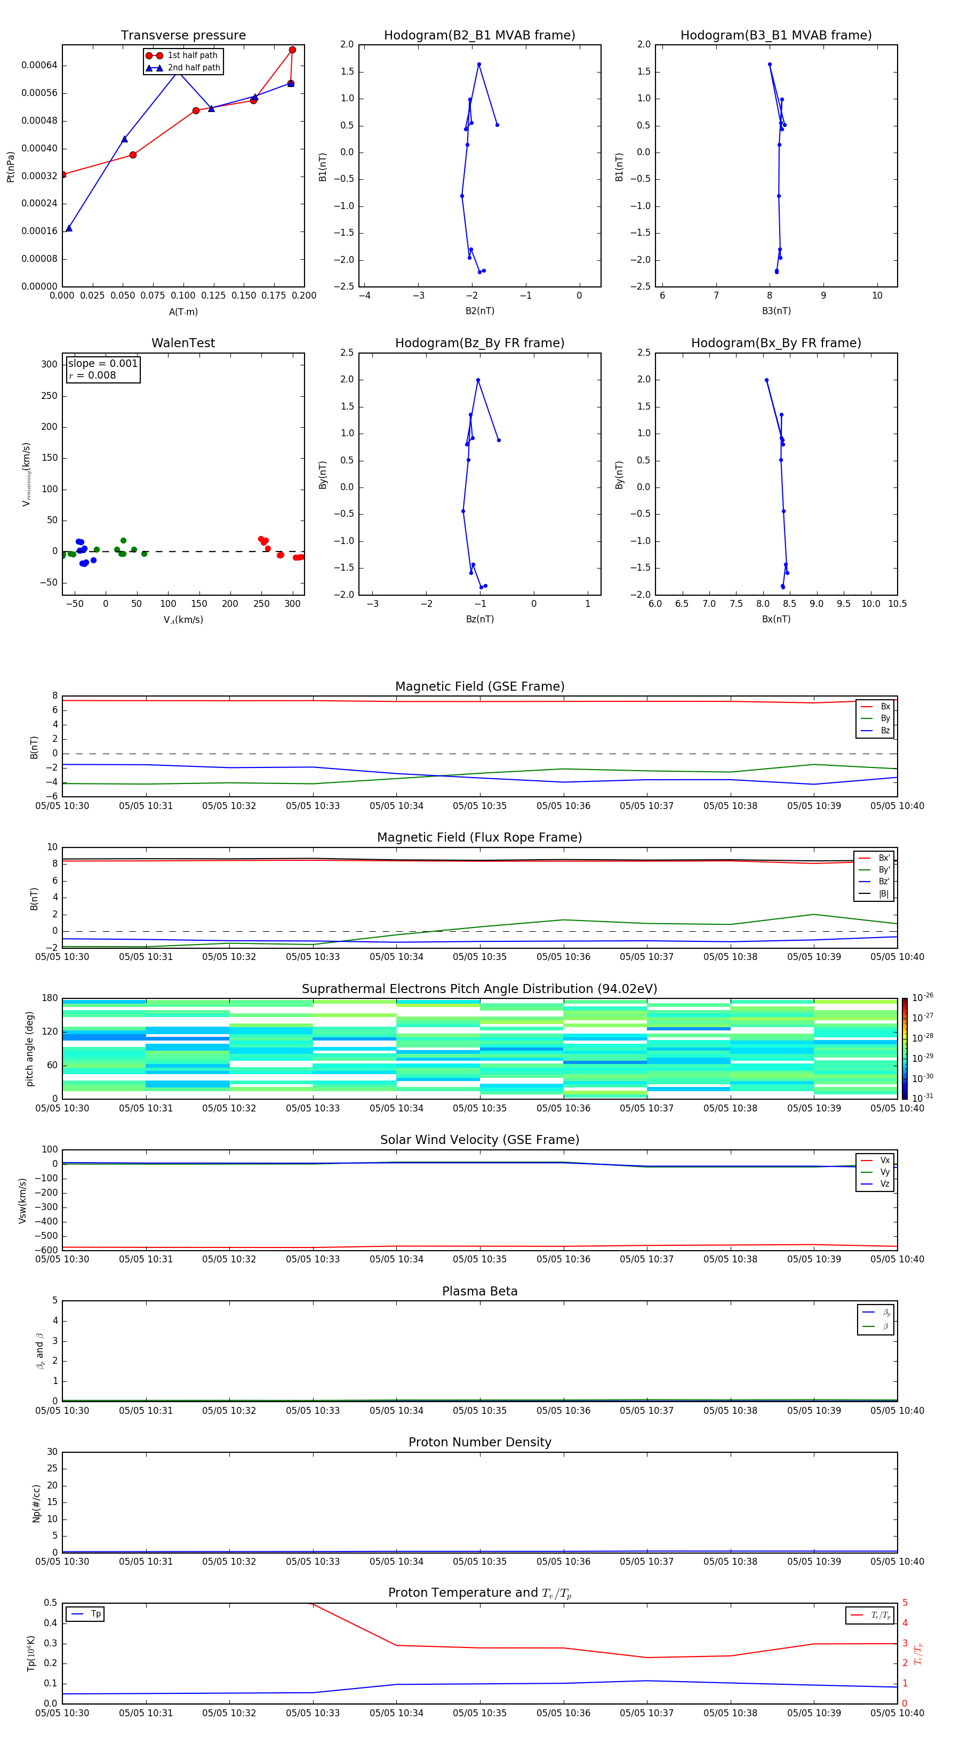Click the 'Pt(nPa)' y-axis label
This screenshot has width=960, height=1760.
pyautogui.click(x=10, y=167)
